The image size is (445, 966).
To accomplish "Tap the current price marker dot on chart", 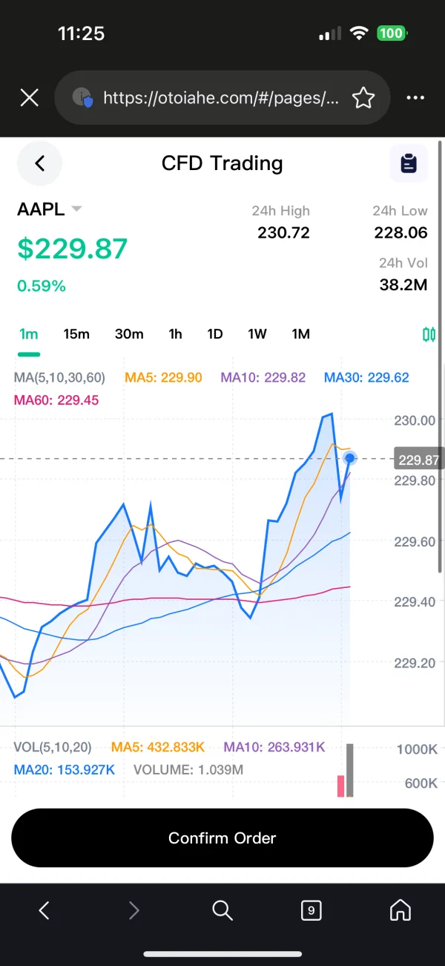I will point(350,459).
